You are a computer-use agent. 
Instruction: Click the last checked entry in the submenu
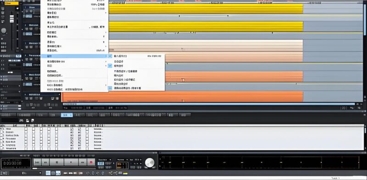[136, 88]
